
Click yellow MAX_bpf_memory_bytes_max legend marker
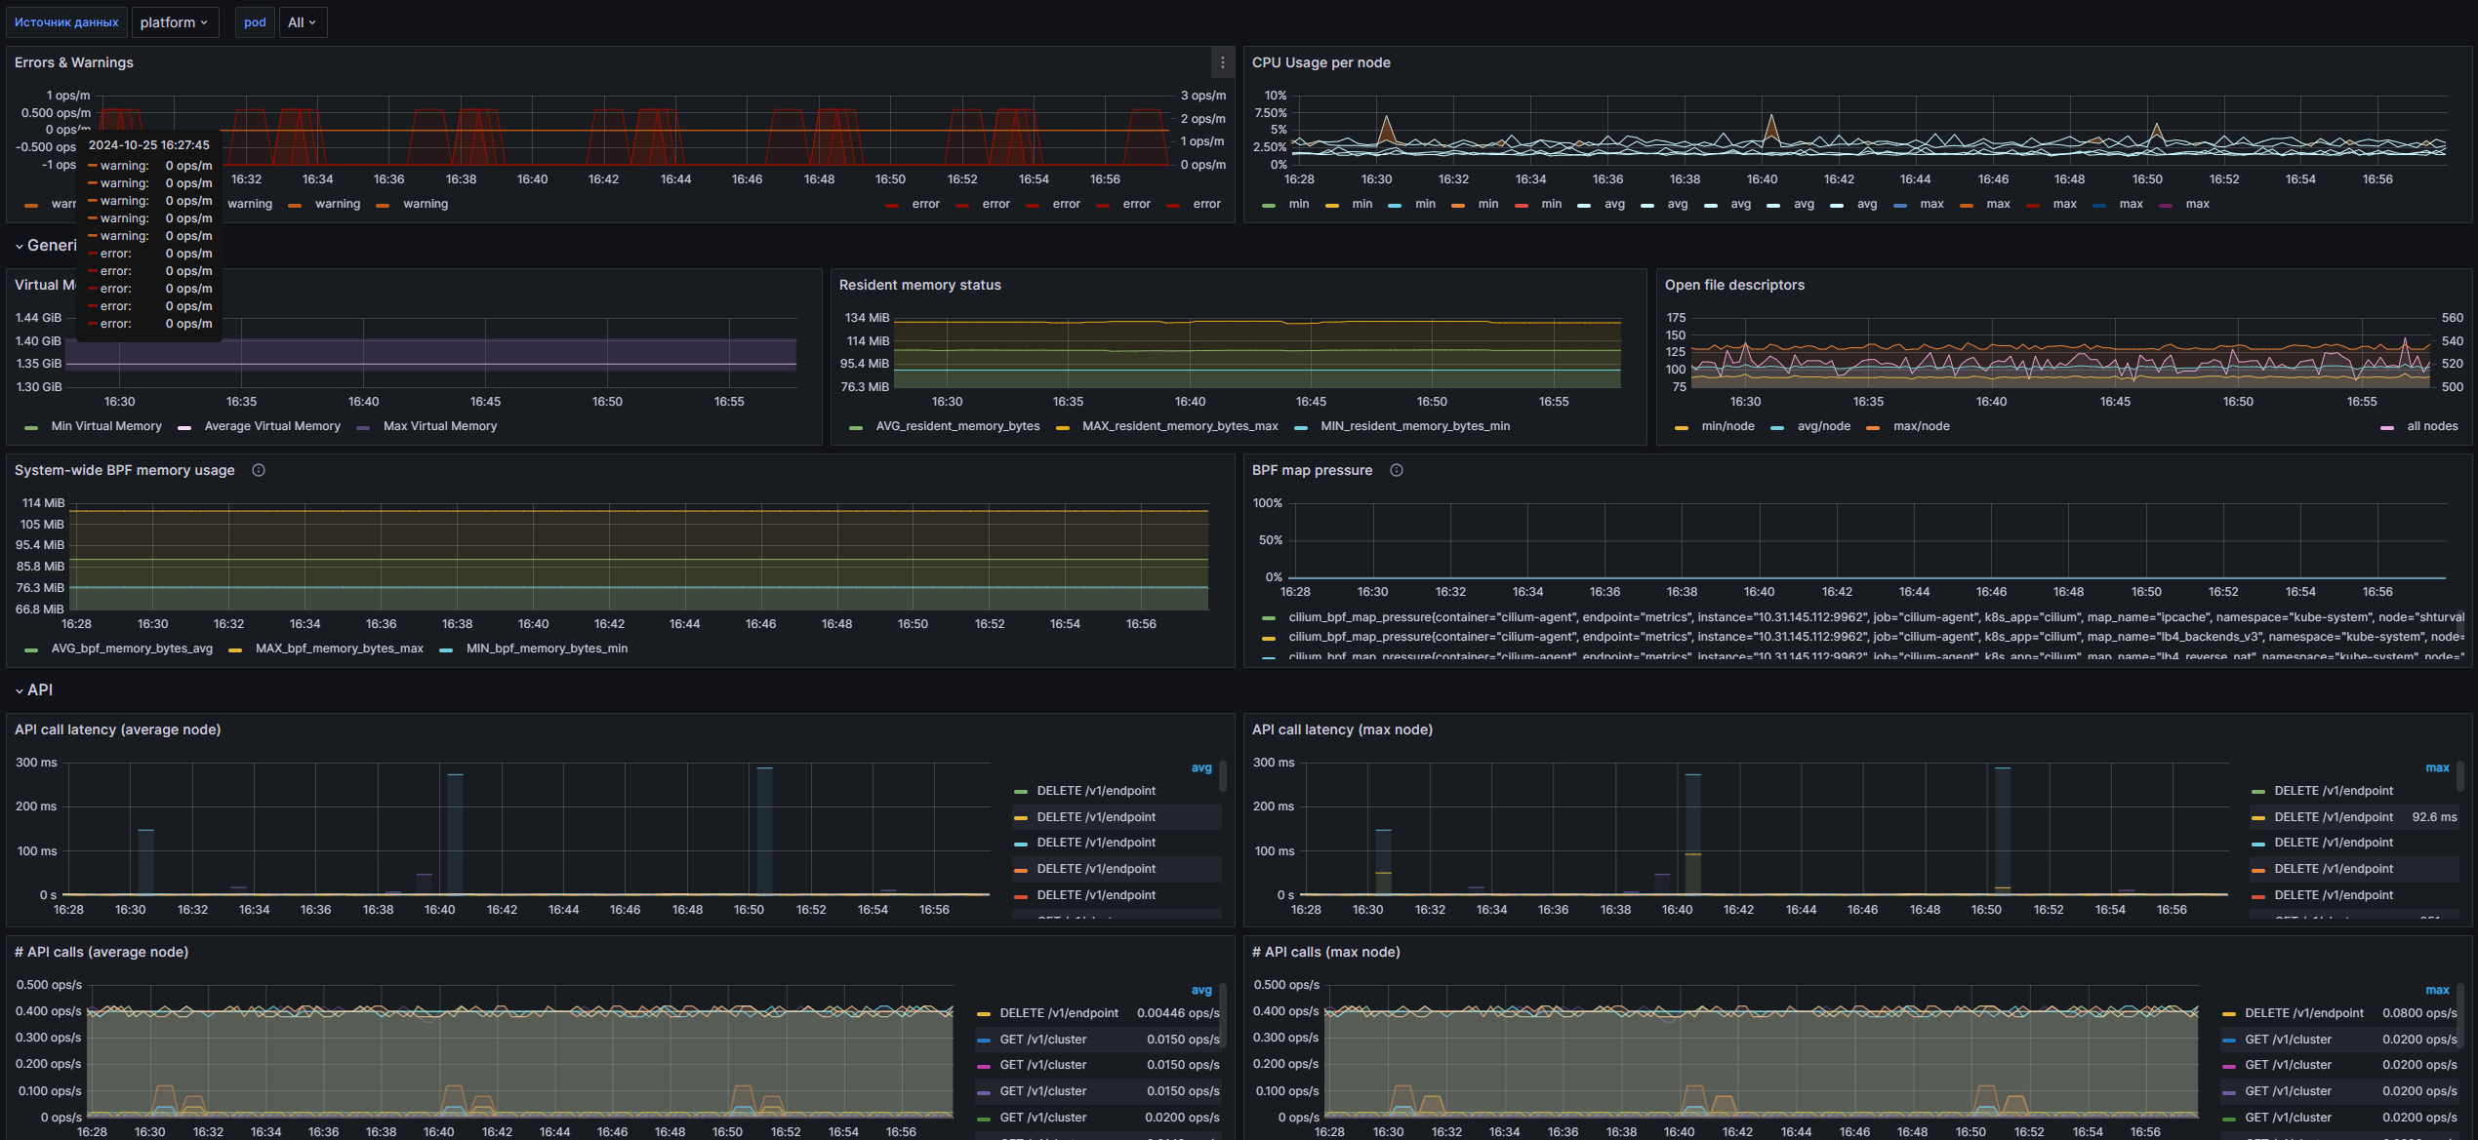pyautogui.click(x=235, y=649)
